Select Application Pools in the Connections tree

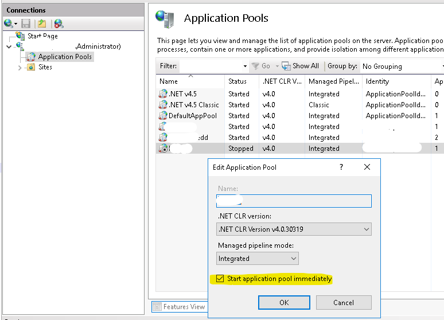point(65,57)
